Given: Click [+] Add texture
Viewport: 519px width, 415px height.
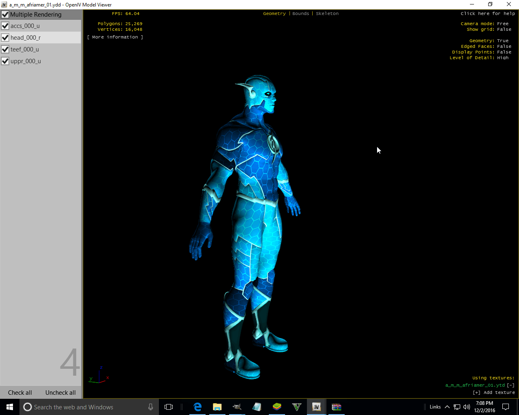Looking at the screenshot, I should click(494, 392).
